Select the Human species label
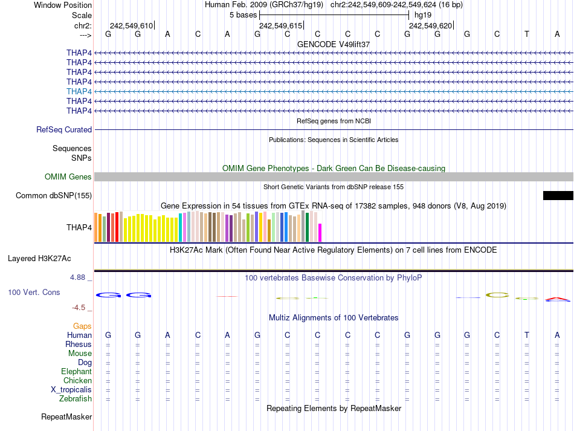Viewport: 574px width, 431px height. pyautogui.click(x=79, y=335)
